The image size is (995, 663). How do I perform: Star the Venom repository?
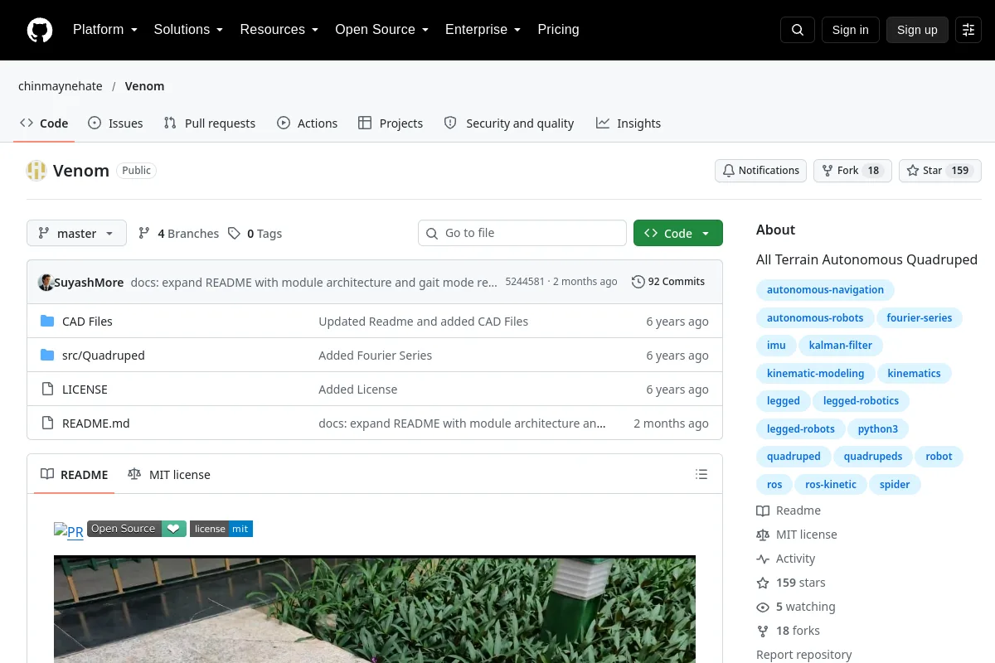[940, 171]
